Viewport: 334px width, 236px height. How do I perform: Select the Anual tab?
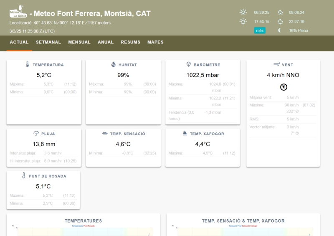[x=106, y=42]
